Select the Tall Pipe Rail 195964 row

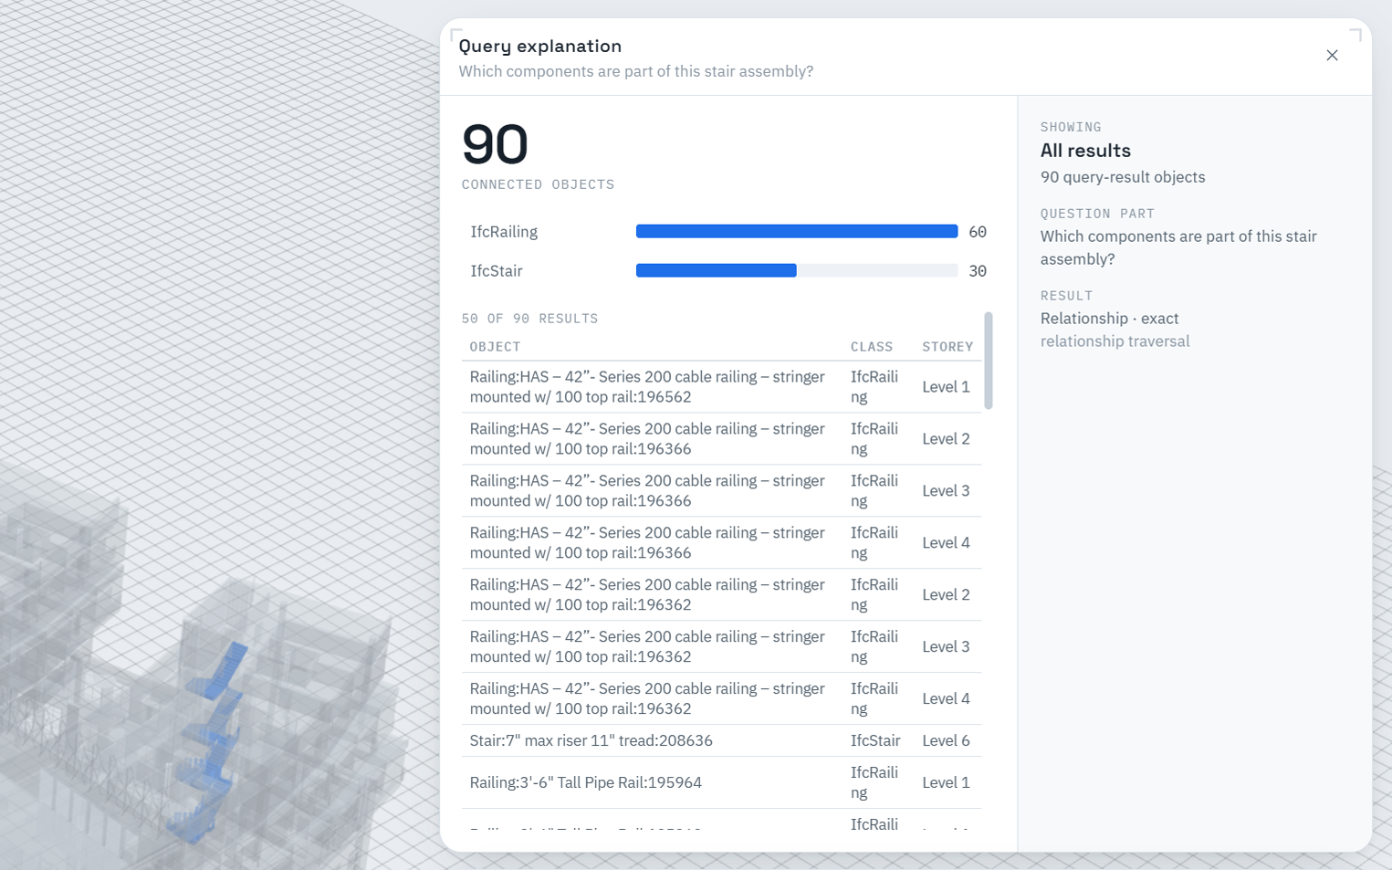point(722,783)
